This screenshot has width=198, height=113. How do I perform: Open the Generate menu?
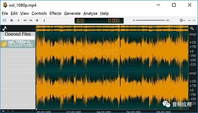[x=72, y=13]
